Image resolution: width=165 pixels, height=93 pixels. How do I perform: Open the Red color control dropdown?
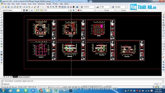(94, 10)
